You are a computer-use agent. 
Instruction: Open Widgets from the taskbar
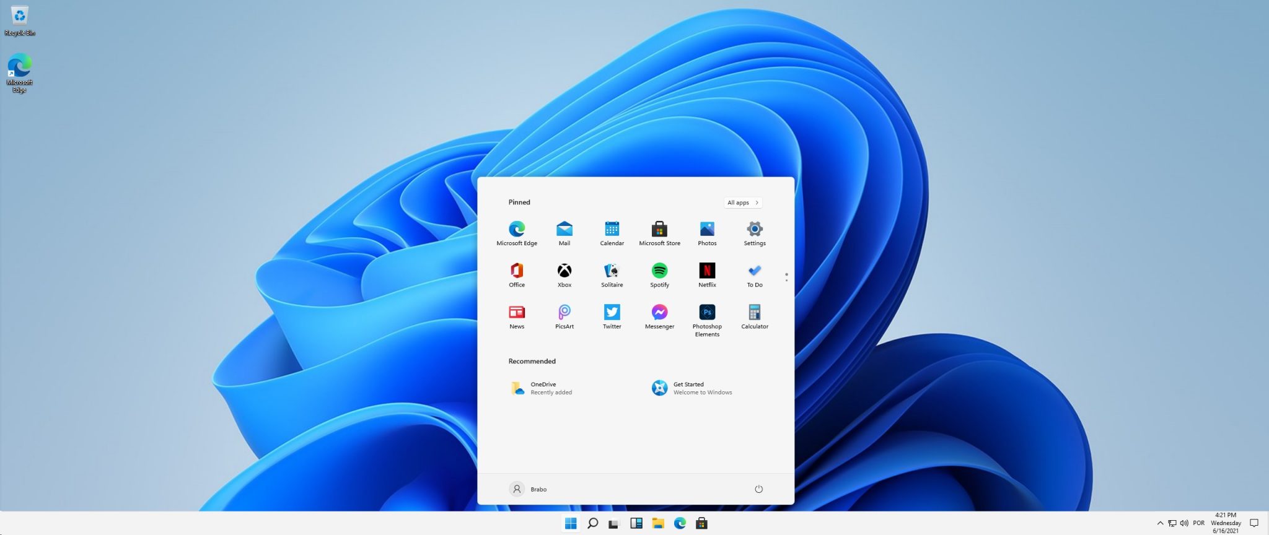point(636,523)
